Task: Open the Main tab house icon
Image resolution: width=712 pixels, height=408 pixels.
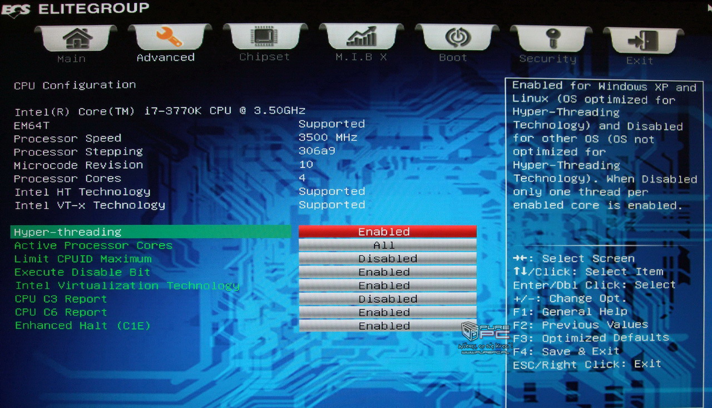Action: pyautogui.click(x=77, y=38)
